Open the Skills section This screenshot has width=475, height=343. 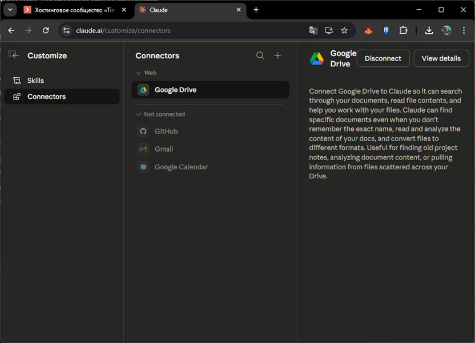point(35,81)
